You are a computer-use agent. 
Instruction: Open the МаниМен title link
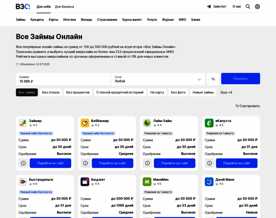click(161, 179)
